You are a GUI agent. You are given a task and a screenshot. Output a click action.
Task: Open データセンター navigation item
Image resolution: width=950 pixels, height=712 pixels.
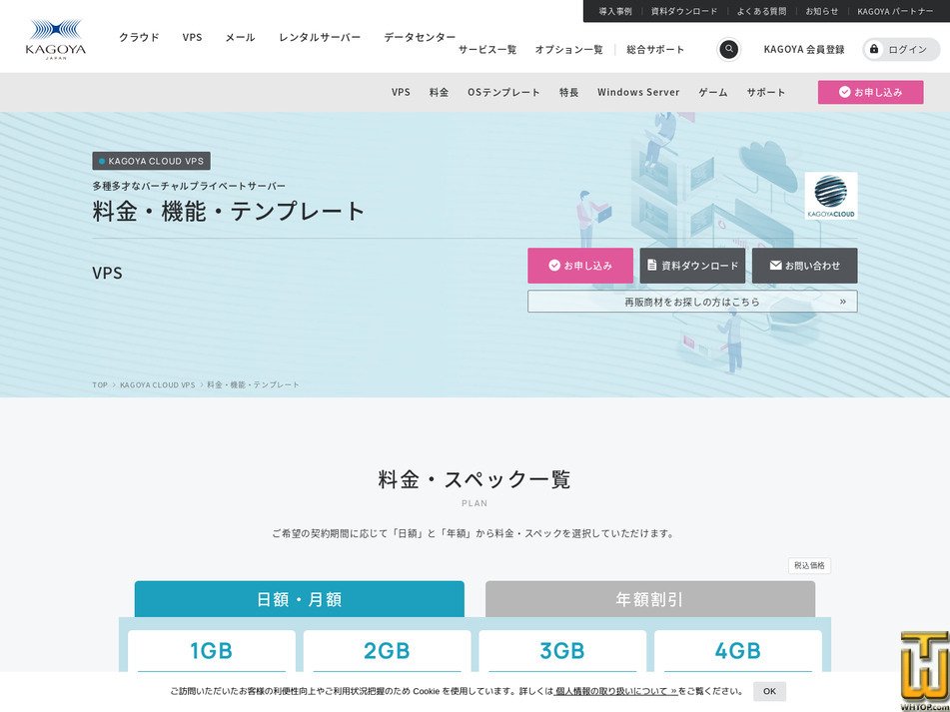pos(420,37)
